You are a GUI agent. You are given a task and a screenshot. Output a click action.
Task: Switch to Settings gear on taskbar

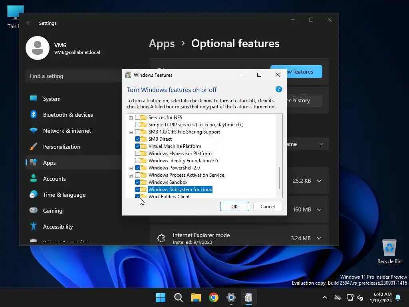[x=231, y=297]
